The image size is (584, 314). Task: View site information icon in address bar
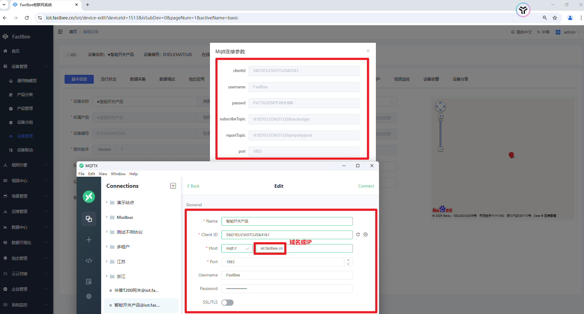pyautogui.click(x=40, y=18)
